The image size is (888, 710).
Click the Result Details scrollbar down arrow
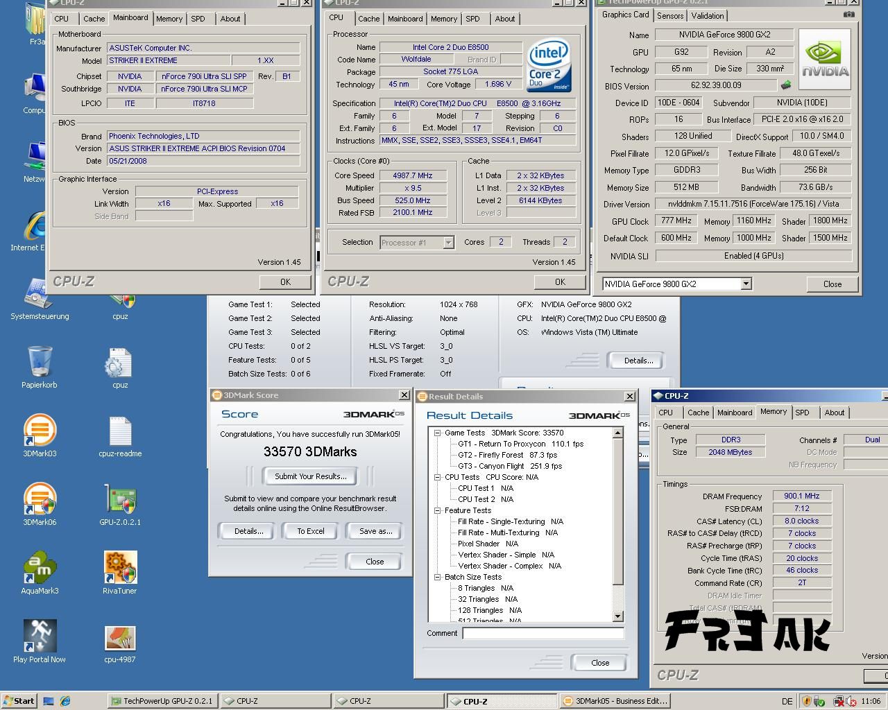618,616
